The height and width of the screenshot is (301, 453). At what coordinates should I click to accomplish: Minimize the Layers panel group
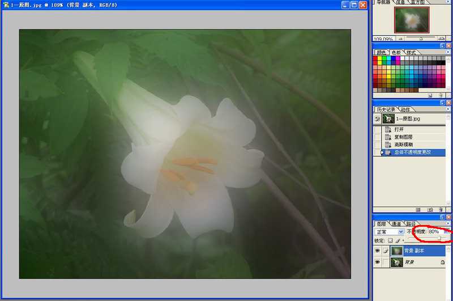442,217
